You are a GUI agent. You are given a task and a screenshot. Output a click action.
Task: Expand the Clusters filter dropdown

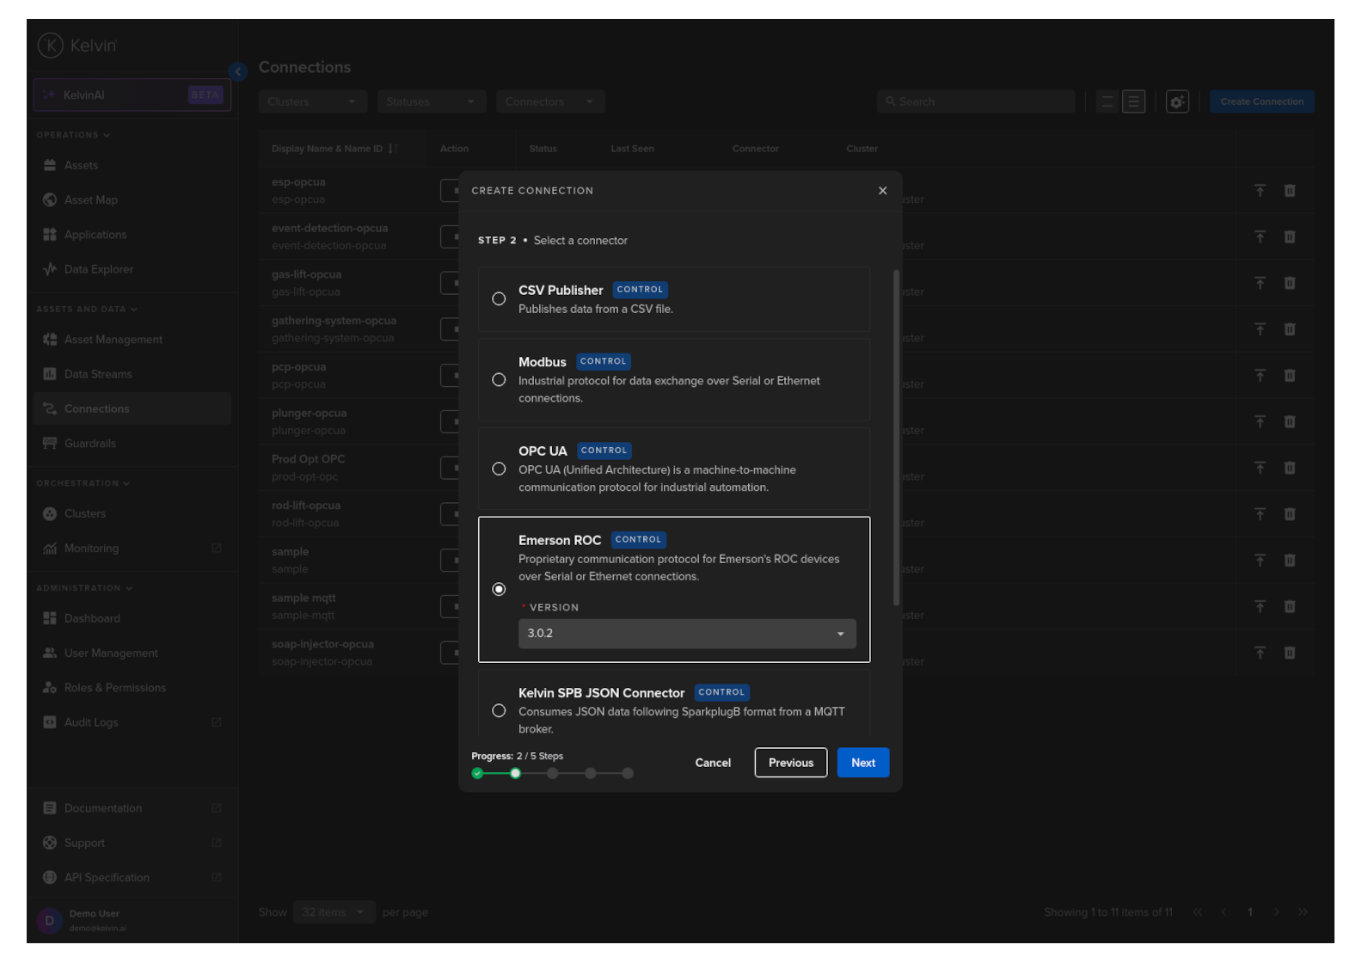[x=312, y=101]
